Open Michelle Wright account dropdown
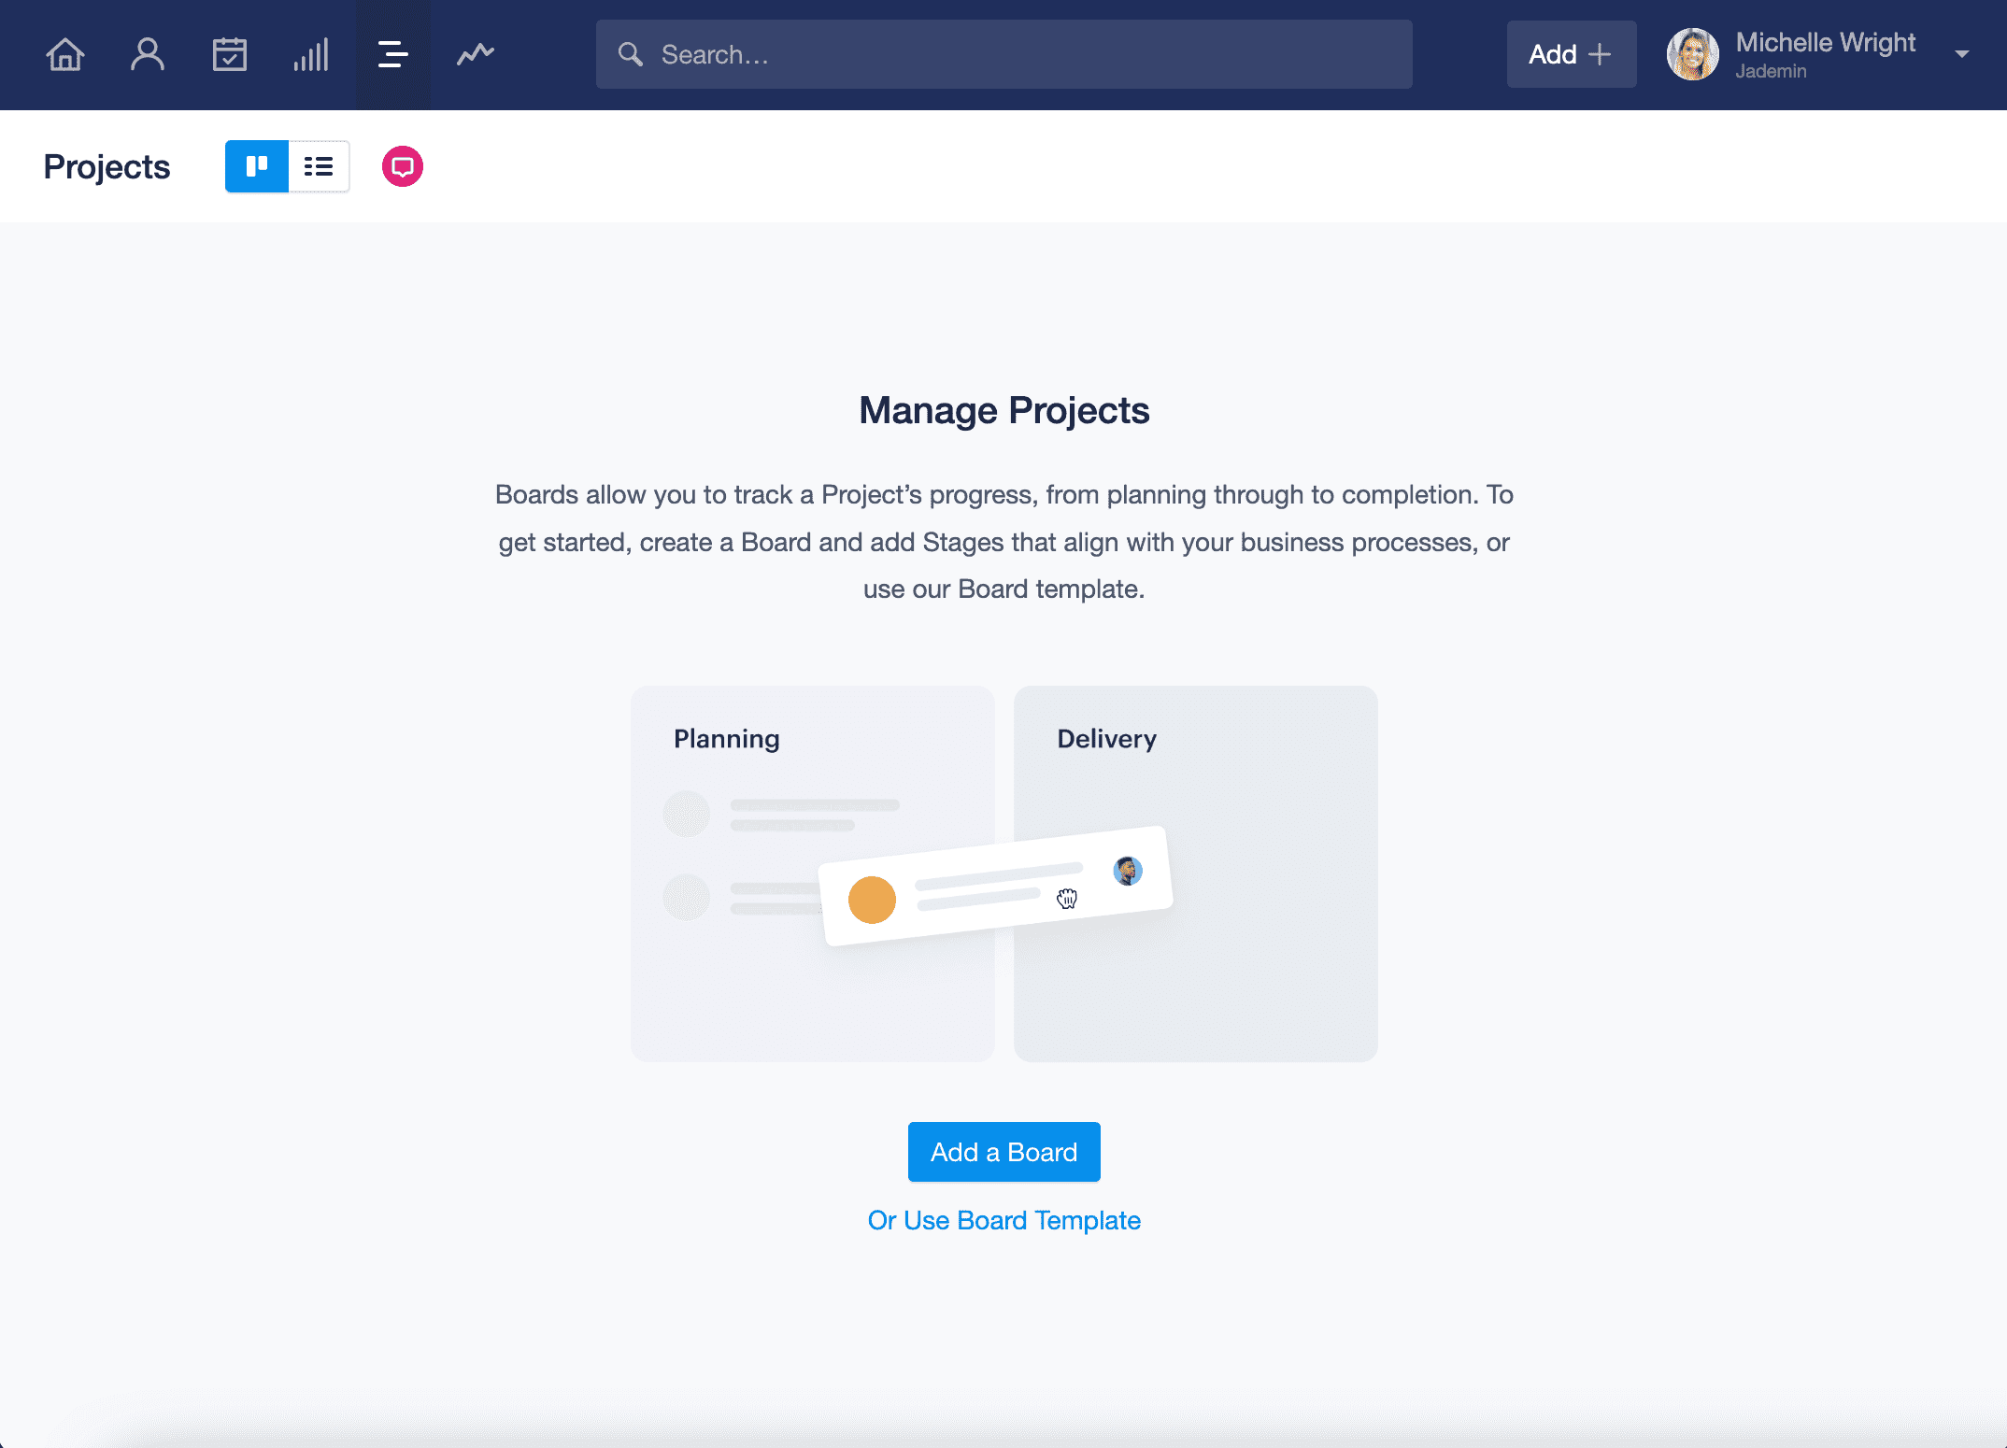The image size is (2007, 1448). coord(1965,54)
